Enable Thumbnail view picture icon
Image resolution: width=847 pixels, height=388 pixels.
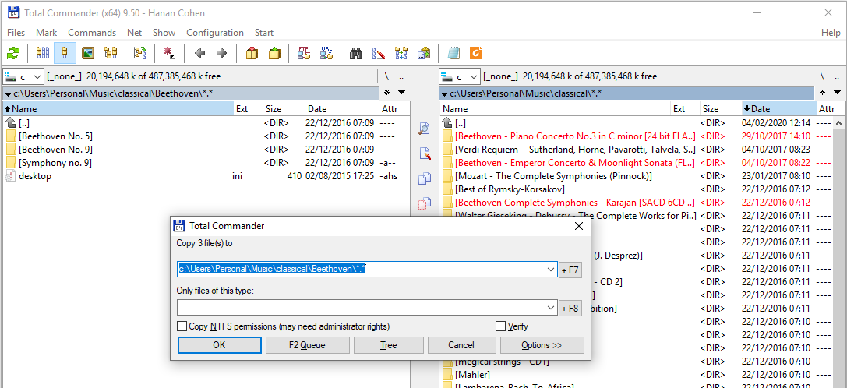tap(88, 53)
